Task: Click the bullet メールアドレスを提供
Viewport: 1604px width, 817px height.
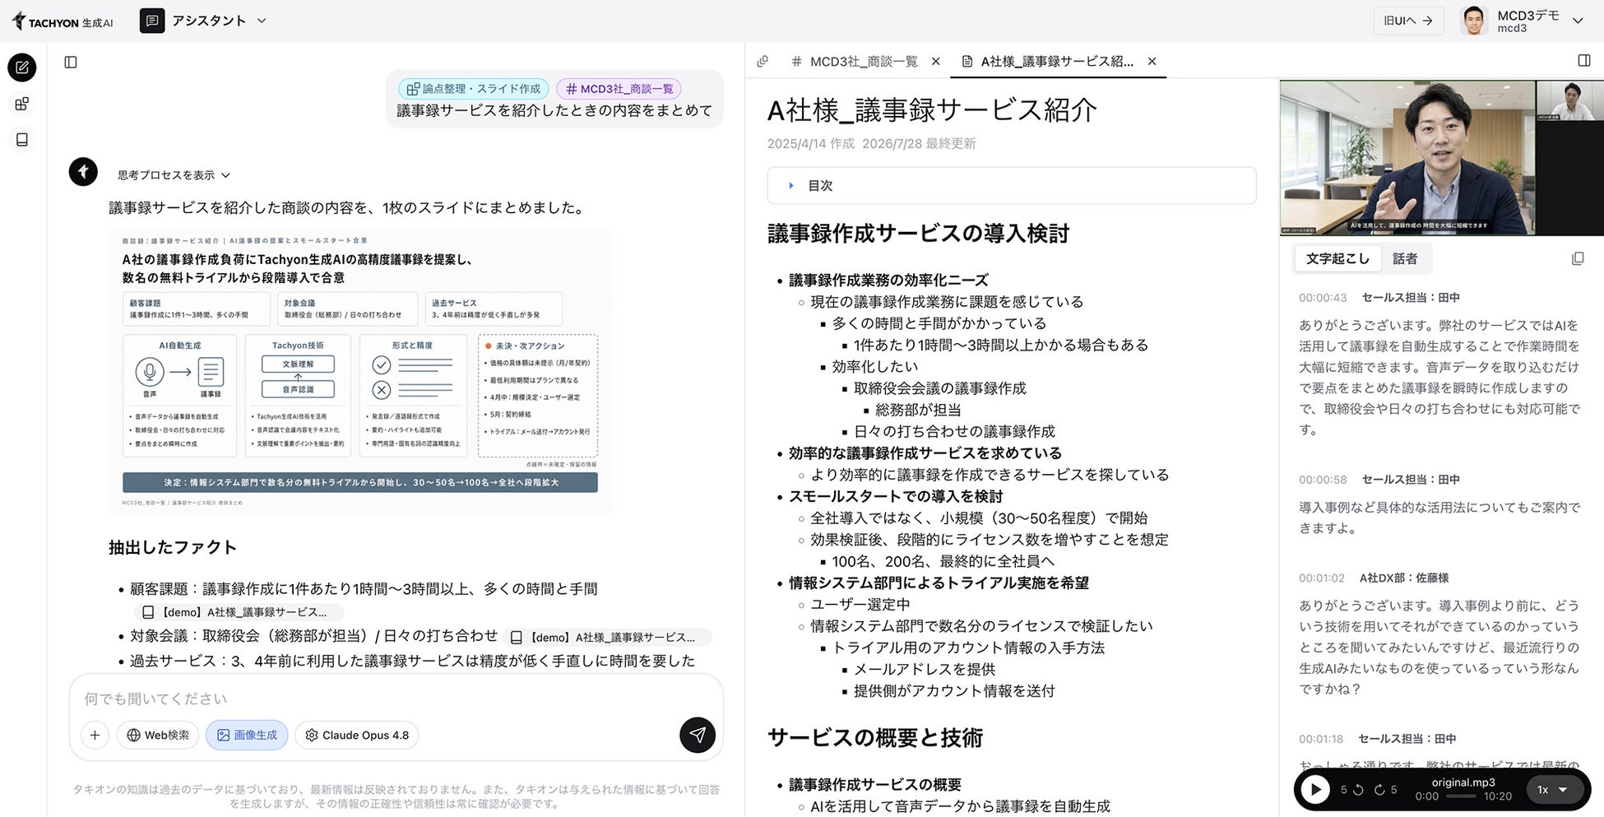Action: point(925,669)
